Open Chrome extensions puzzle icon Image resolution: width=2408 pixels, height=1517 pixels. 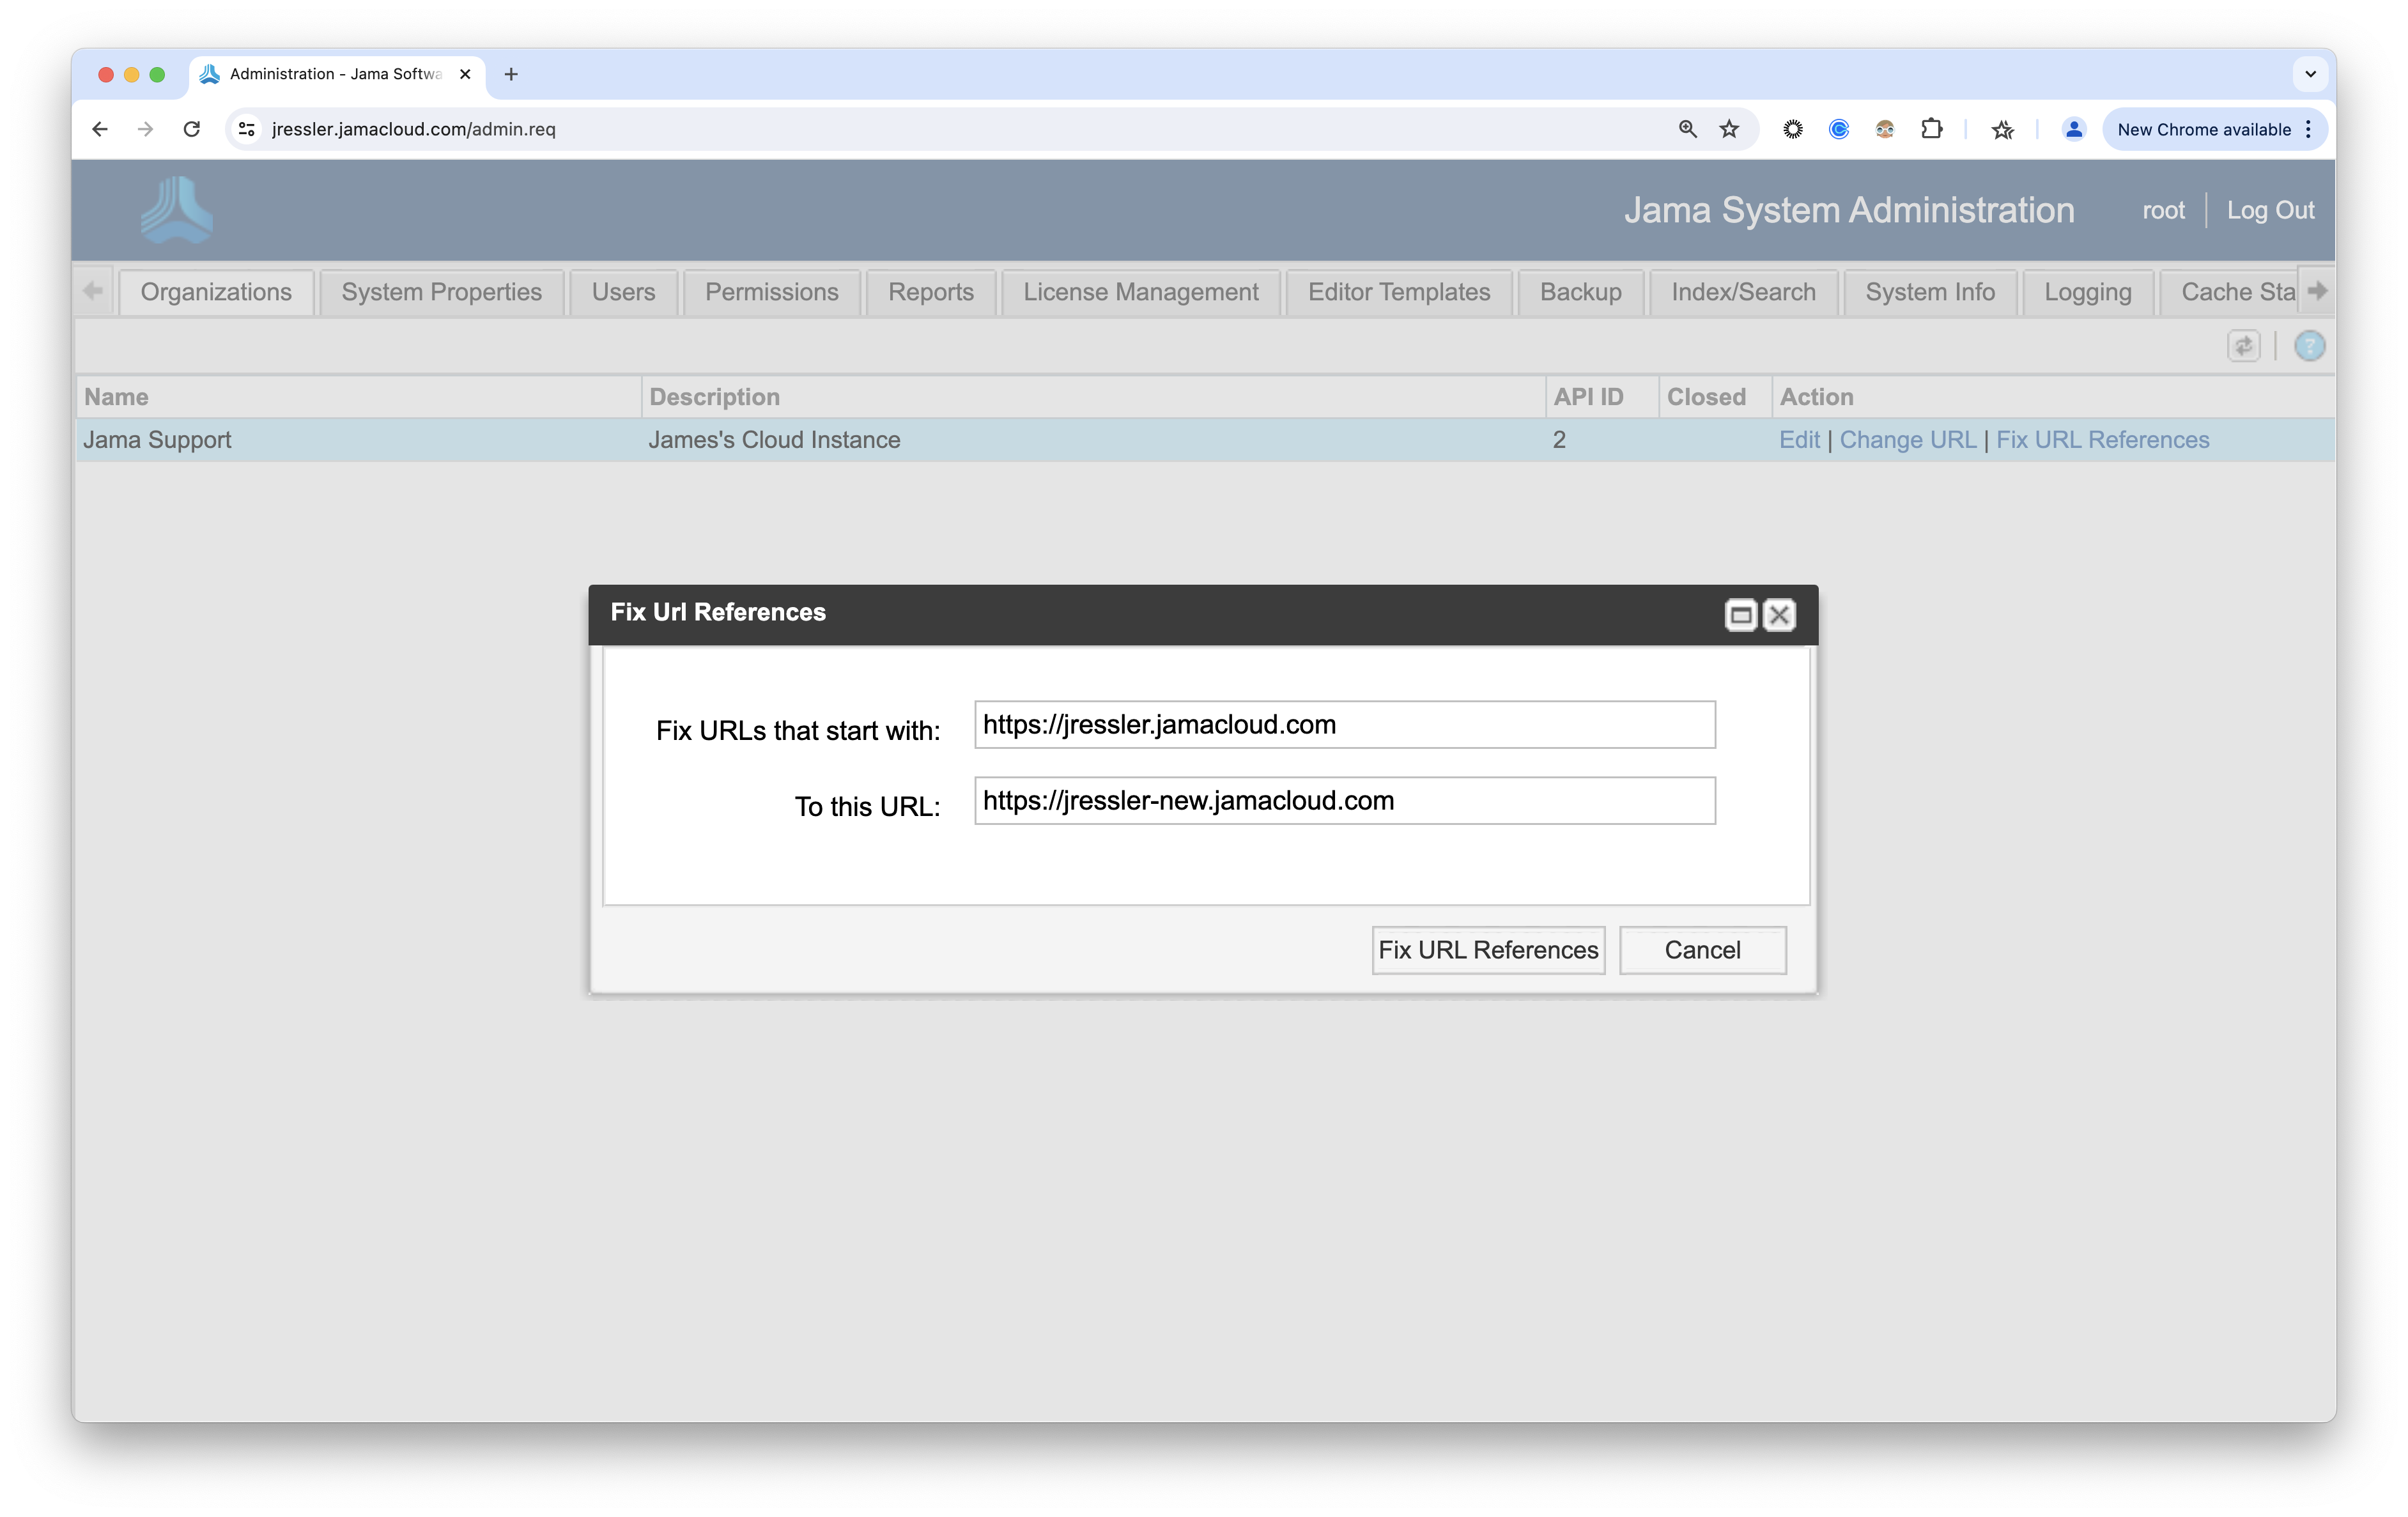(x=1931, y=129)
